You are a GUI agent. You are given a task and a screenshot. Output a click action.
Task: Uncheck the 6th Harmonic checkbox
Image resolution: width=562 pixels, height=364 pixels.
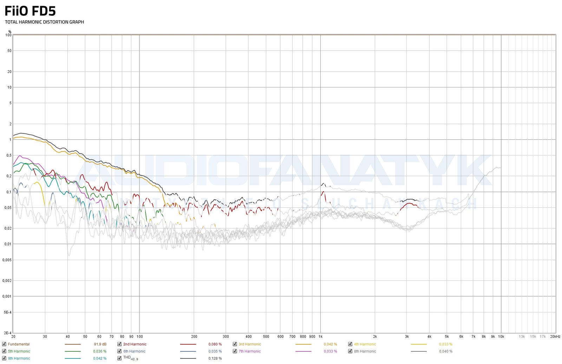coord(119,351)
